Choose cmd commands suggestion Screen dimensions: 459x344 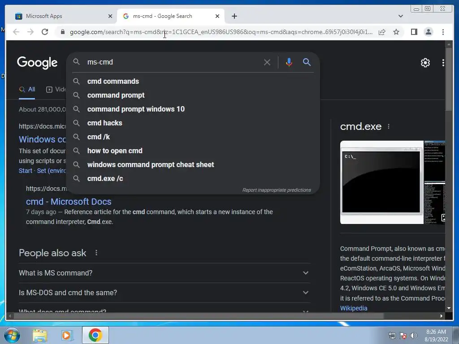tap(193, 82)
